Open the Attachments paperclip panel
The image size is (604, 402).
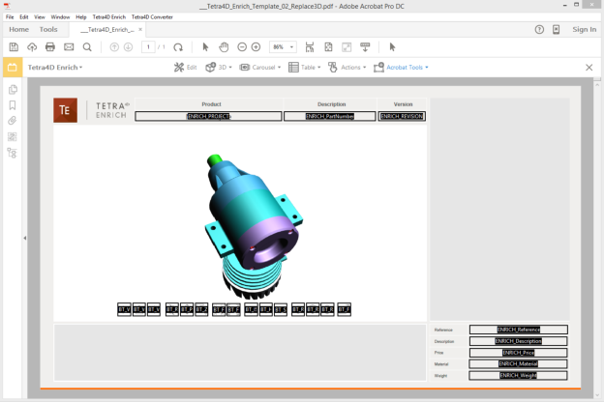[13, 121]
